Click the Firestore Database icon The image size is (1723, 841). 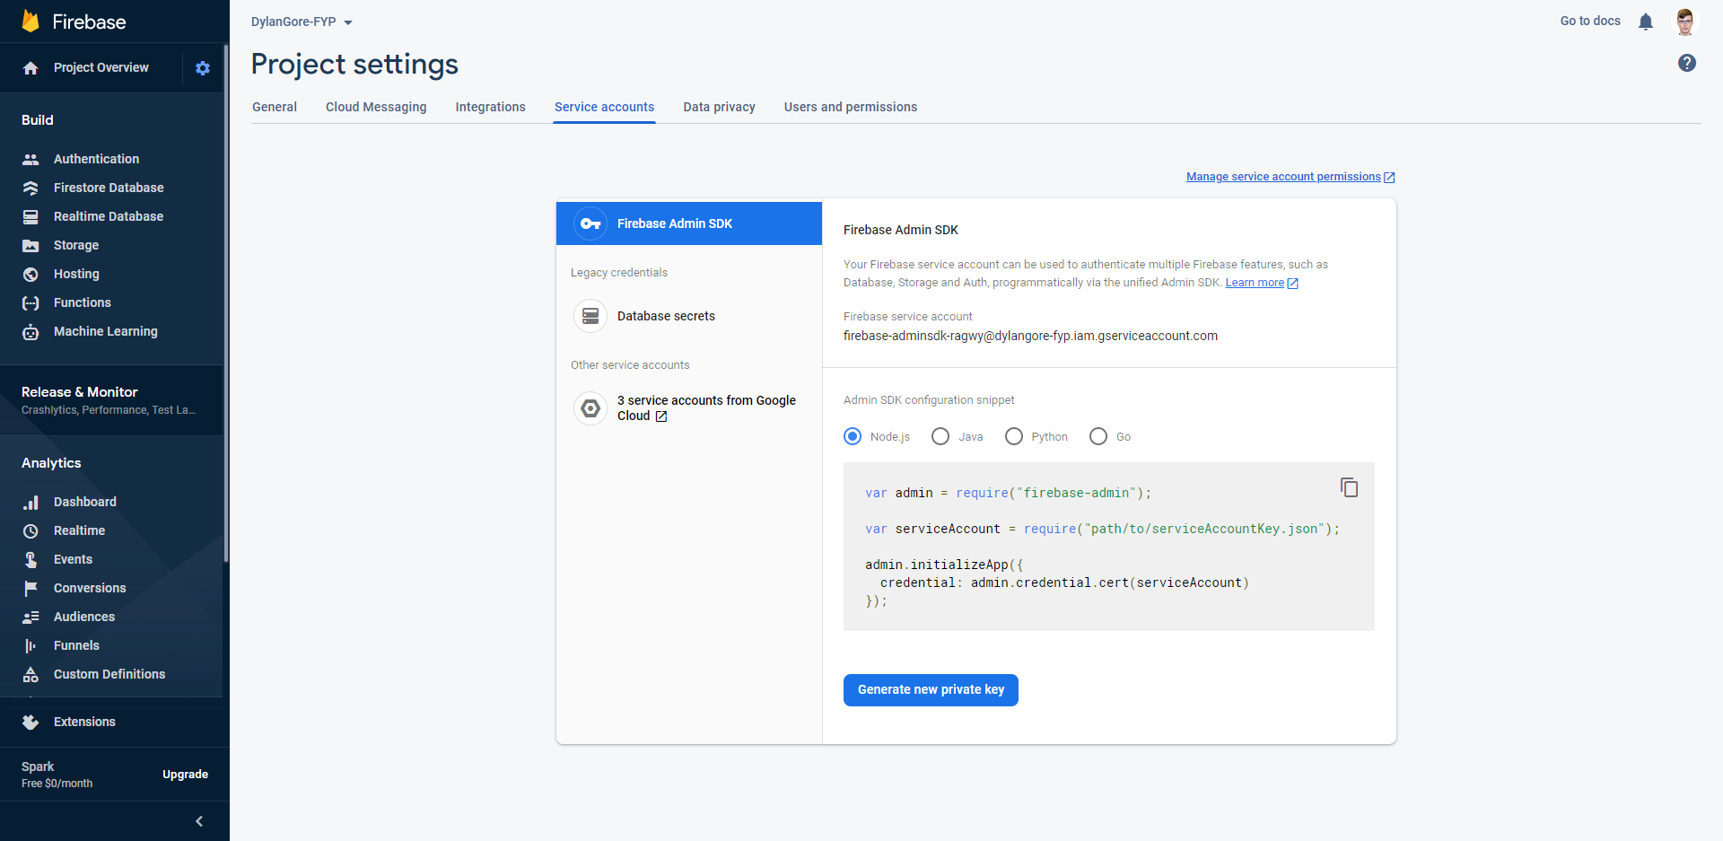(31, 188)
